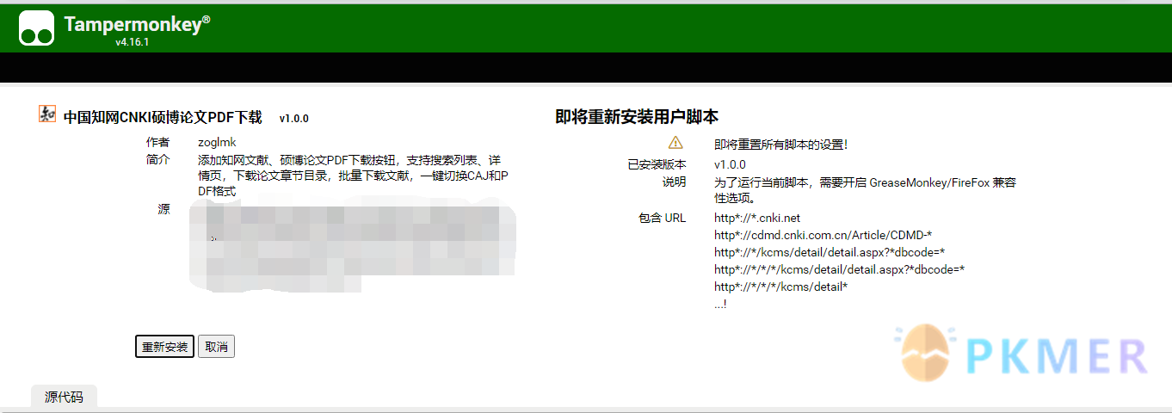Click the script version v1.0.0 next to title
Screen dimensions: 1172x413
pyautogui.click(x=293, y=119)
